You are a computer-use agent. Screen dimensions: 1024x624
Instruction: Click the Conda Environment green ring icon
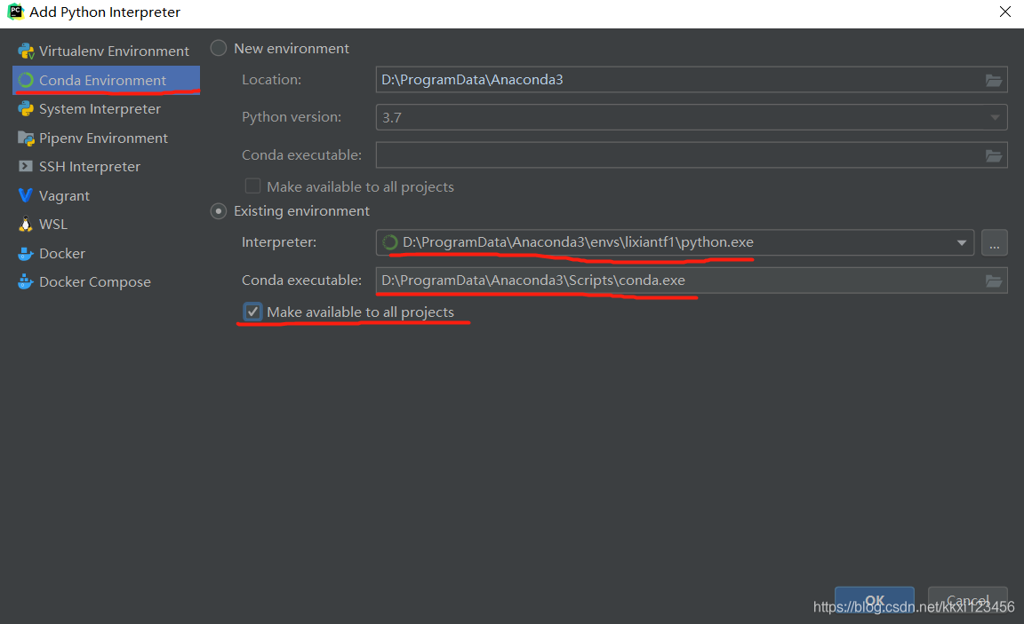[x=26, y=80]
